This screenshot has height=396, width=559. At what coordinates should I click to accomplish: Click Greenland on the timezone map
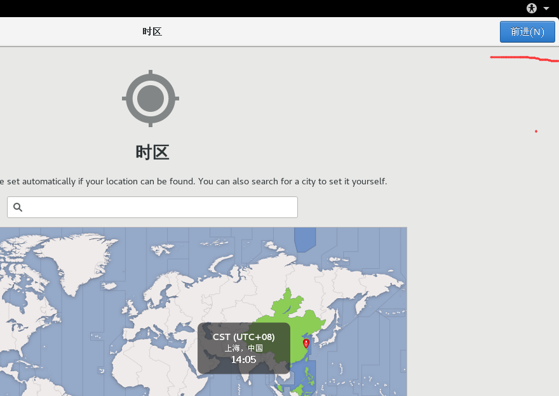[x=77, y=263]
